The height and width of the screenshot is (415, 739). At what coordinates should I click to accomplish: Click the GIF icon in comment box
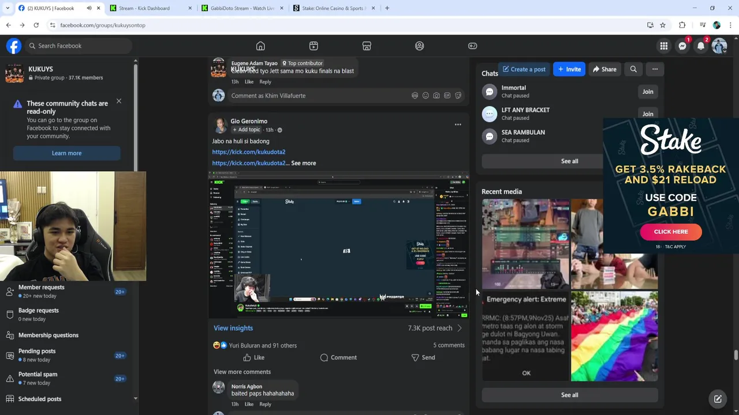click(447, 96)
